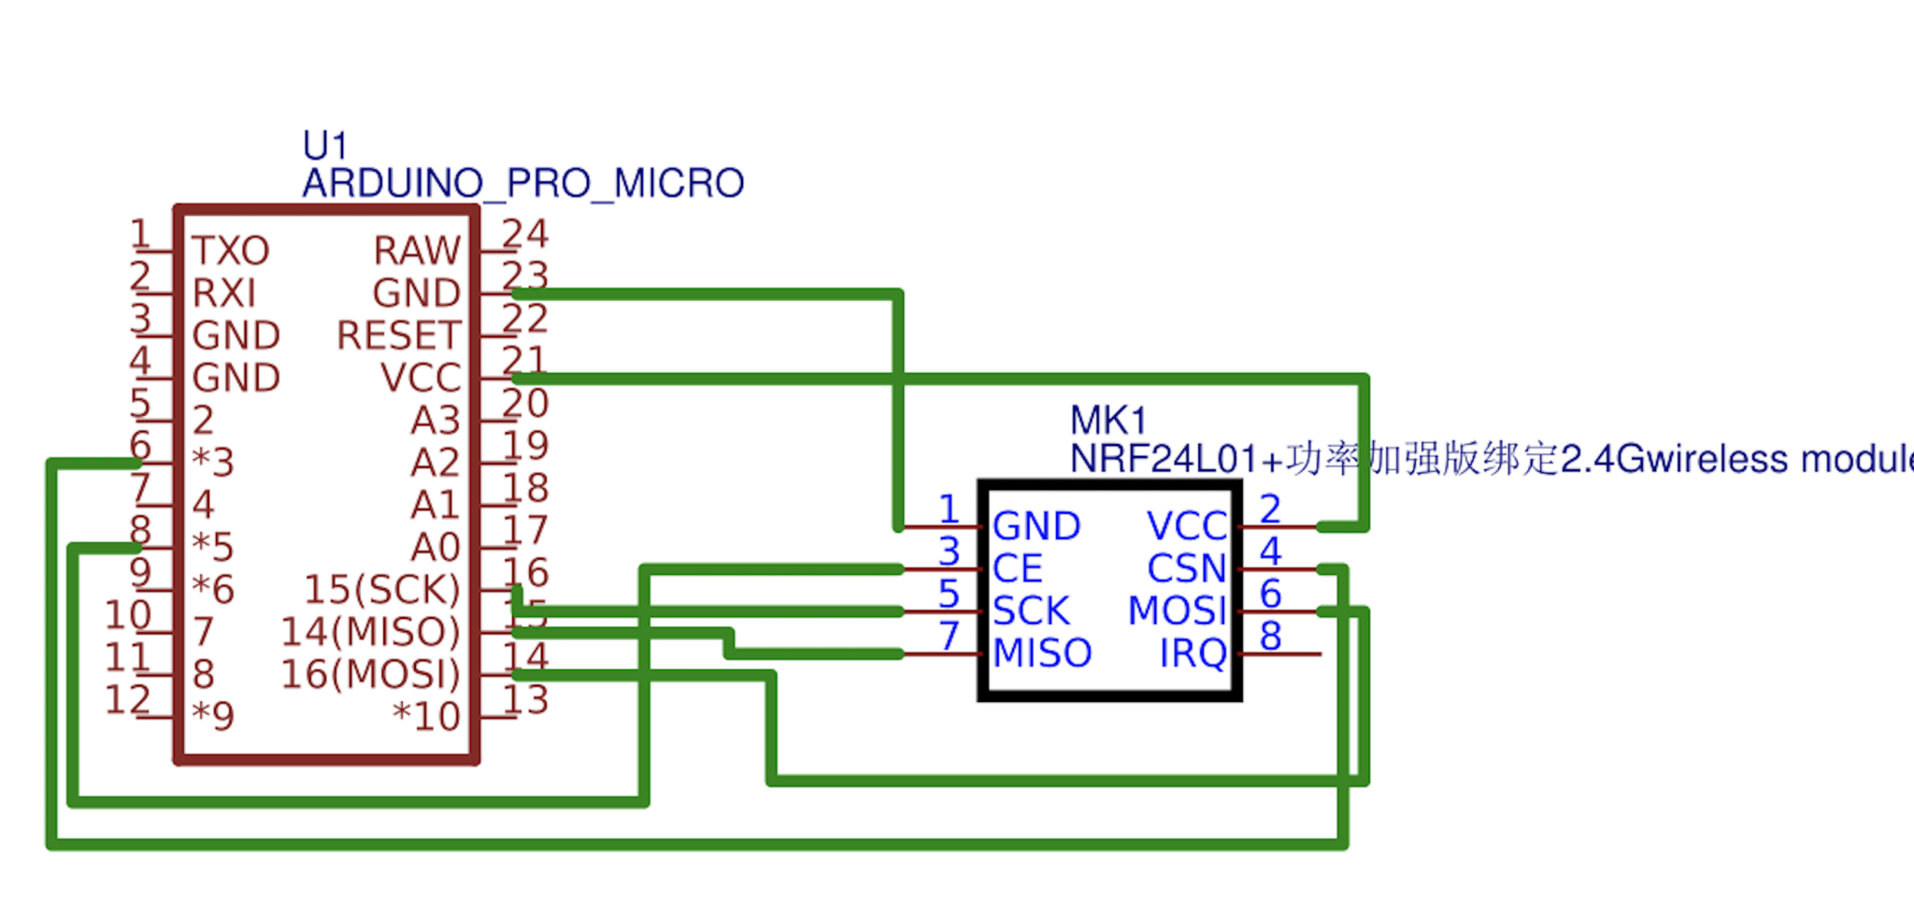Pick pin number 19 next to A2
Viewport: 1914px width, 916px height.
click(x=525, y=446)
